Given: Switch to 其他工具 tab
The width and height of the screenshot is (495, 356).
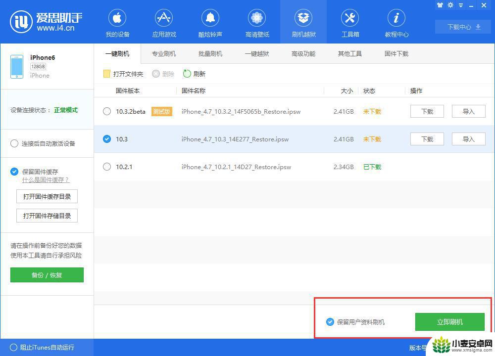Looking at the screenshot, I should click(350, 53).
